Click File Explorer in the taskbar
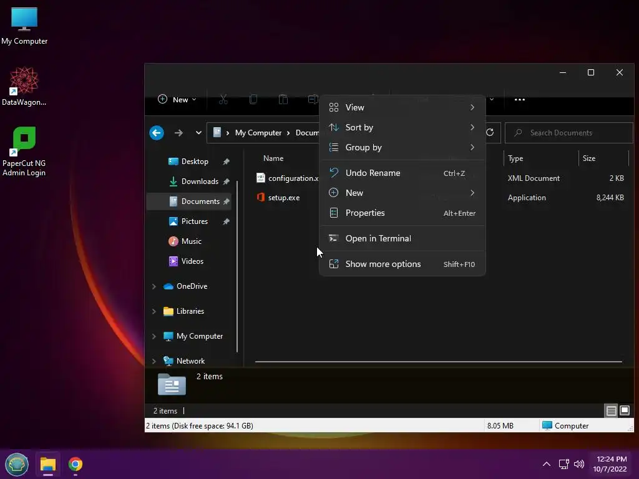The width and height of the screenshot is (639, 479). (x=47, y=464)
